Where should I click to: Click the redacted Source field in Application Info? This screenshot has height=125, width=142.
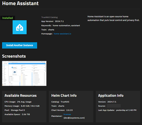coord(114,106)
